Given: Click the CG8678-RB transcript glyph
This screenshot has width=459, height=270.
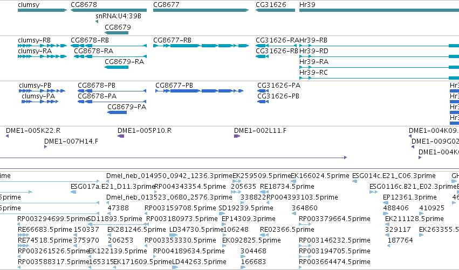Looking at the screenshot, I should tap(108, 46).
